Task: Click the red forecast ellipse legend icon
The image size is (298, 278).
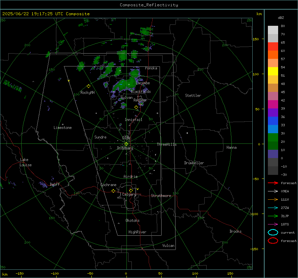Action: pyautogui.click(x=273, y=241)
